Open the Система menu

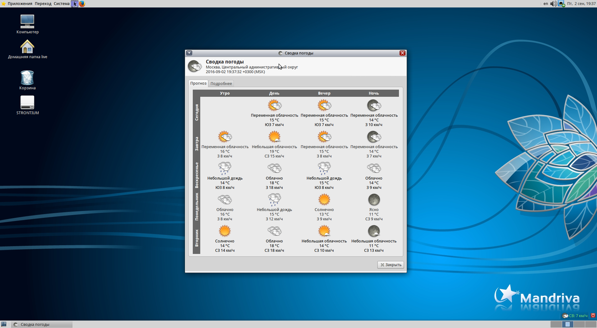pos(62,4)
